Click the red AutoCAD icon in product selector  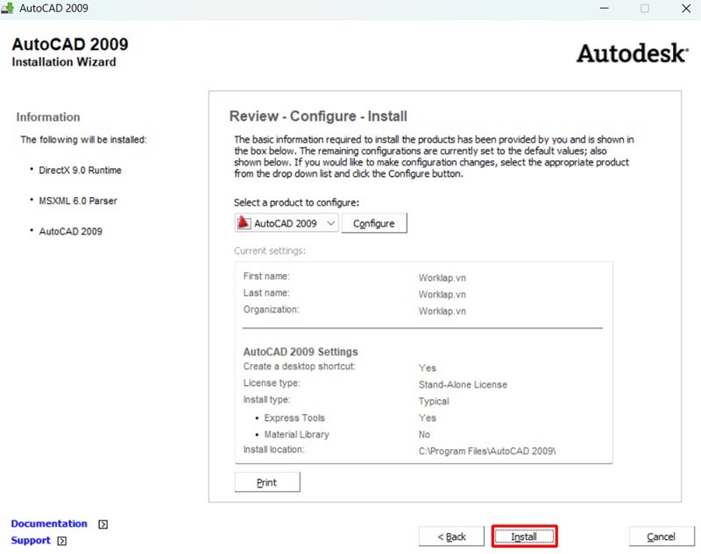244,223
